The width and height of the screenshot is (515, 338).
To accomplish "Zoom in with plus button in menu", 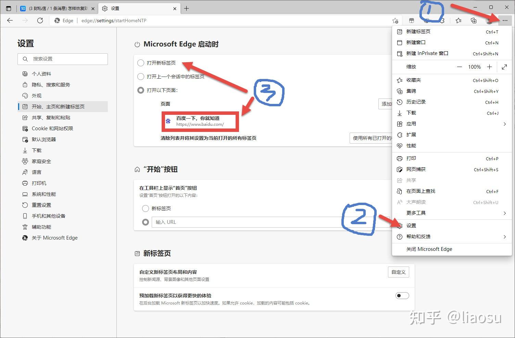I will pyautogui.click(x=490, y=67).
